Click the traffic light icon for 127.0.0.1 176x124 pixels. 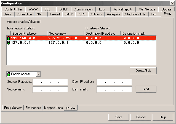tap(9, 43)
